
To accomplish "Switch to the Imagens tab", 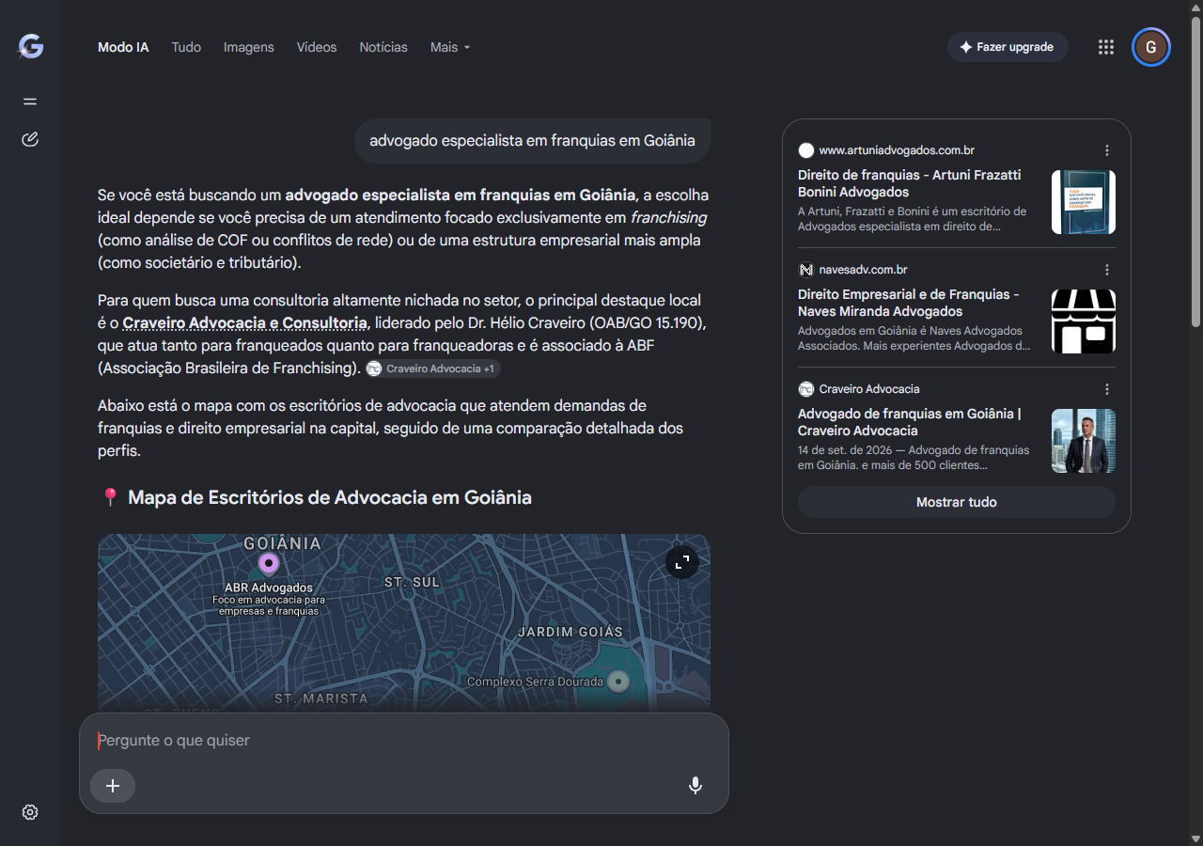I will tap(249, 47).
